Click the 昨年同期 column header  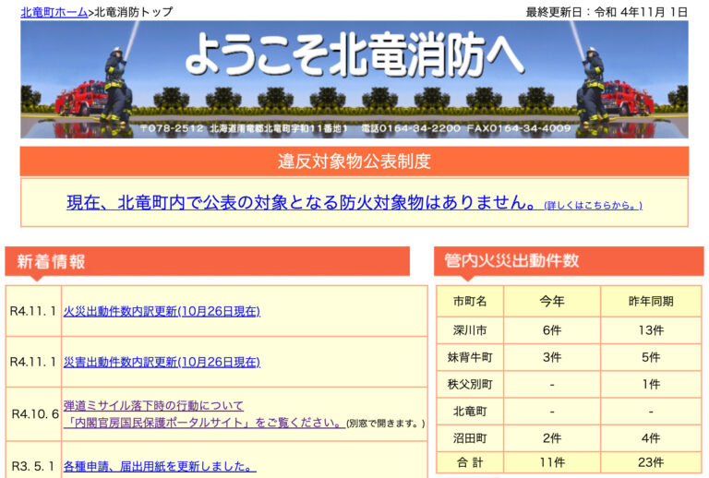click(x=650, y=302)
